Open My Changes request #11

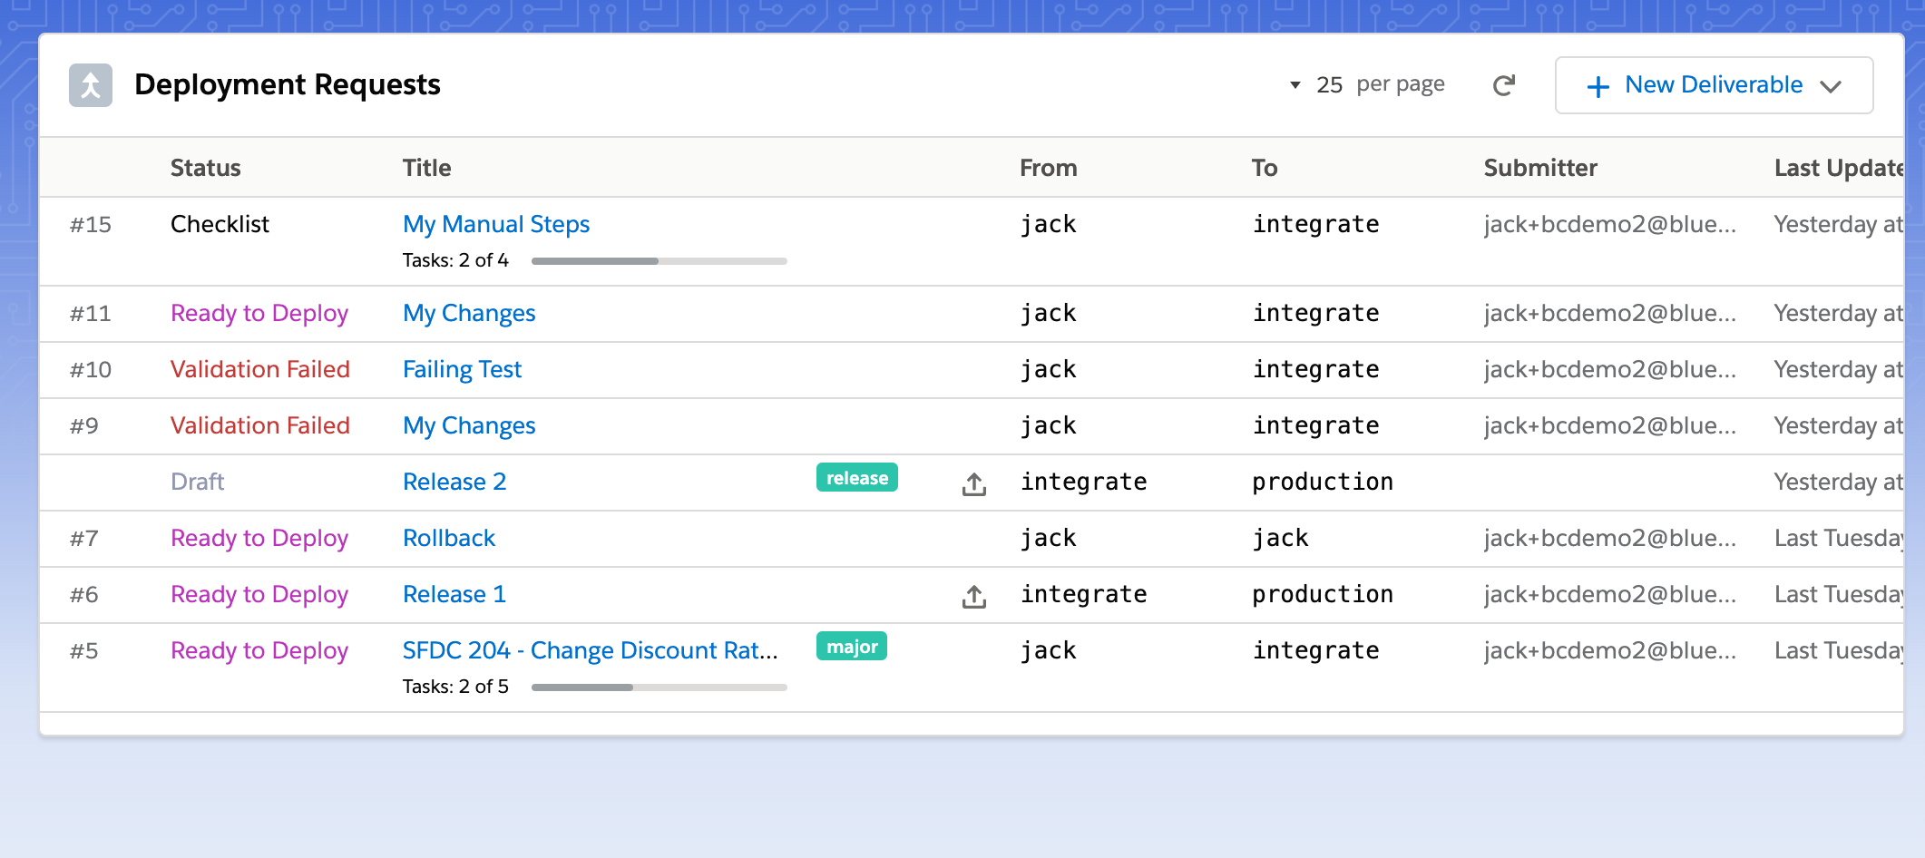469,313
